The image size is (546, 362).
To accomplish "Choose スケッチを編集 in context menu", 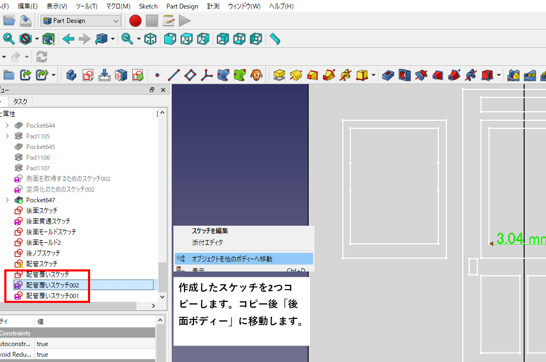I will coord(210,231).
